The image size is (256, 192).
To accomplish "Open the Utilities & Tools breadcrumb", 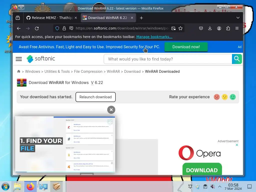I will (x=57, y=71).
